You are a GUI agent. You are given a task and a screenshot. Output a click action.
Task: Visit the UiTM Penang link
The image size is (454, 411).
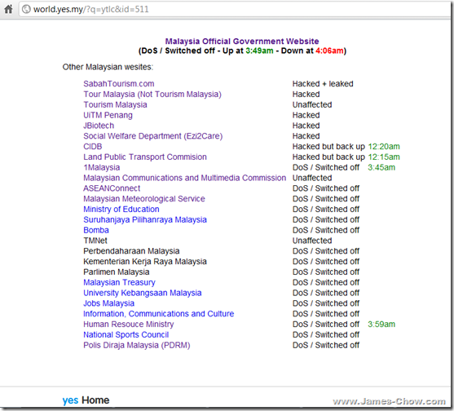108,115
